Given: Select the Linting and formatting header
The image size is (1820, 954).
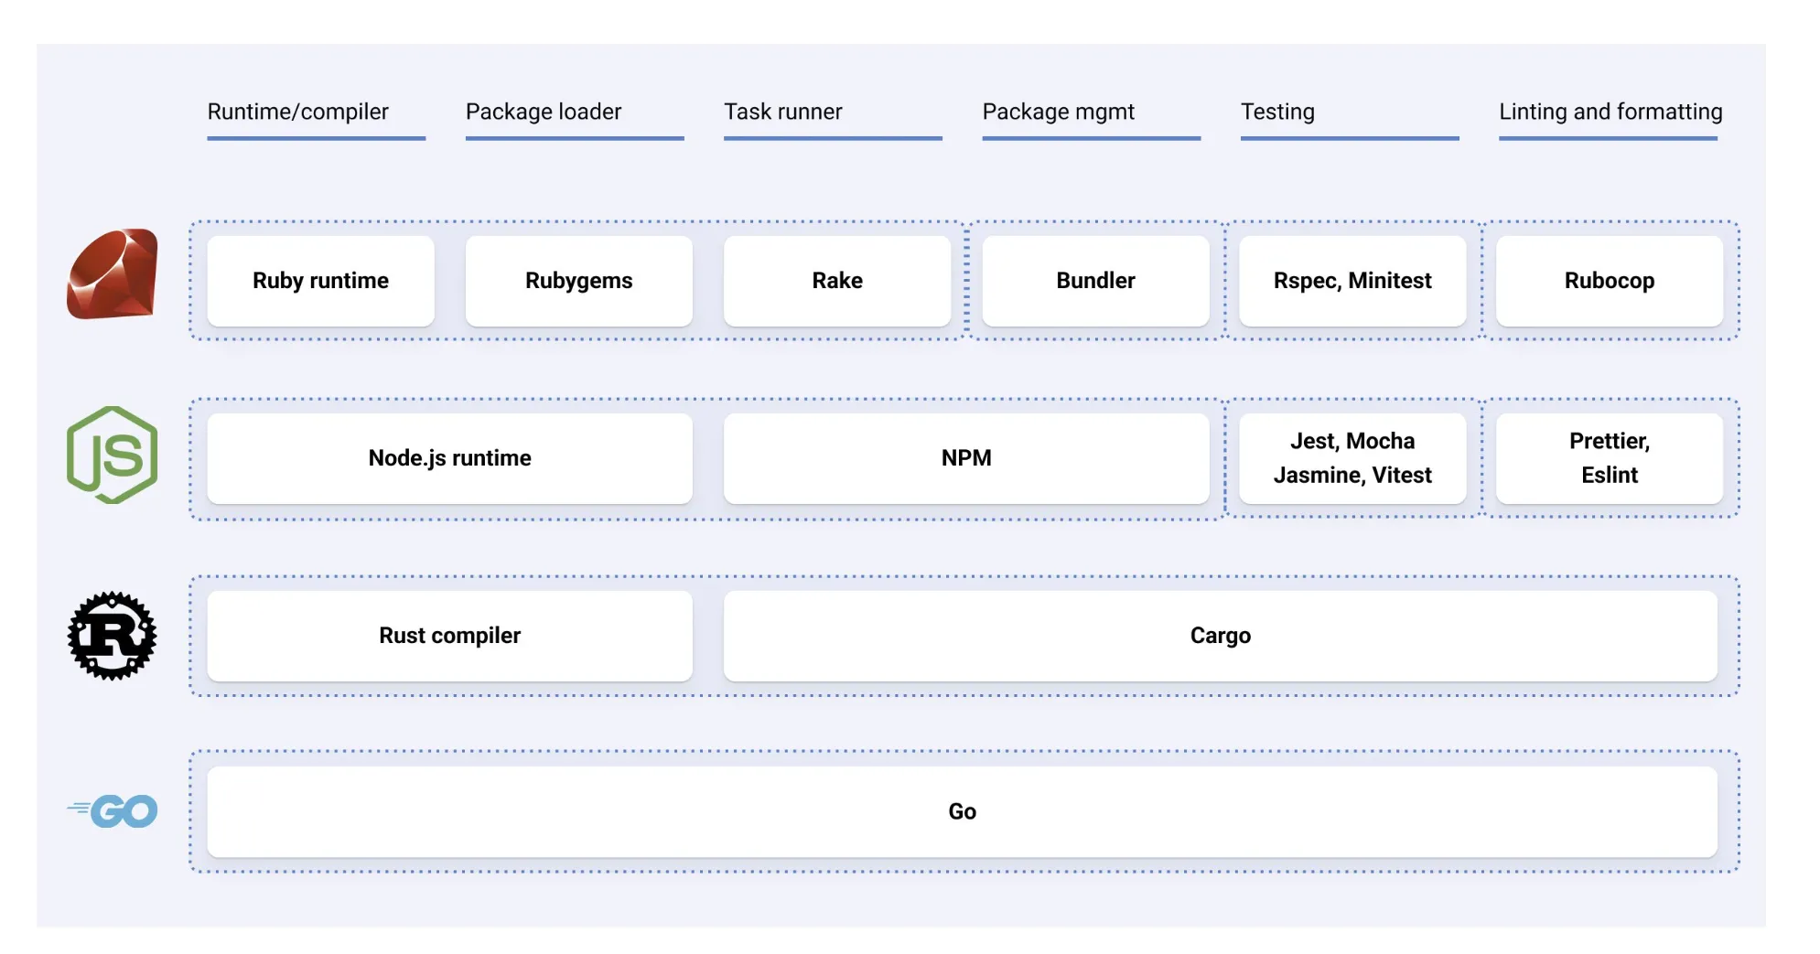Looking at the screenshot, I should click(1610, 112).
